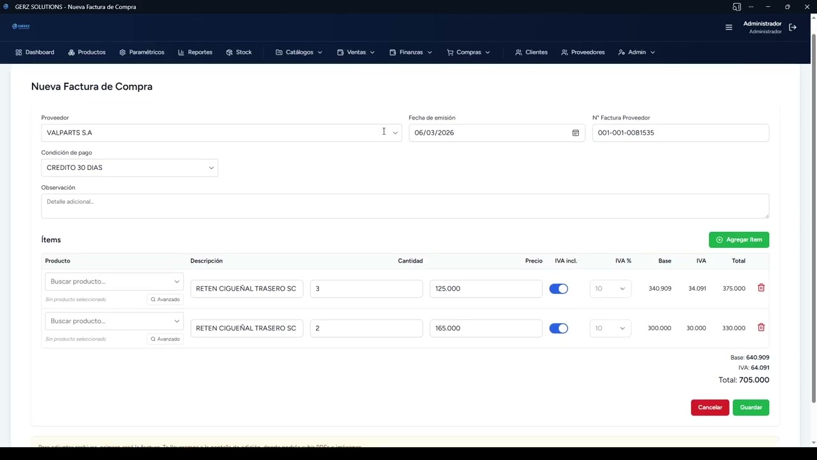
Task: Click the logout icon beside Administrador
Action: pyautogui.click(x=793, y=27)
